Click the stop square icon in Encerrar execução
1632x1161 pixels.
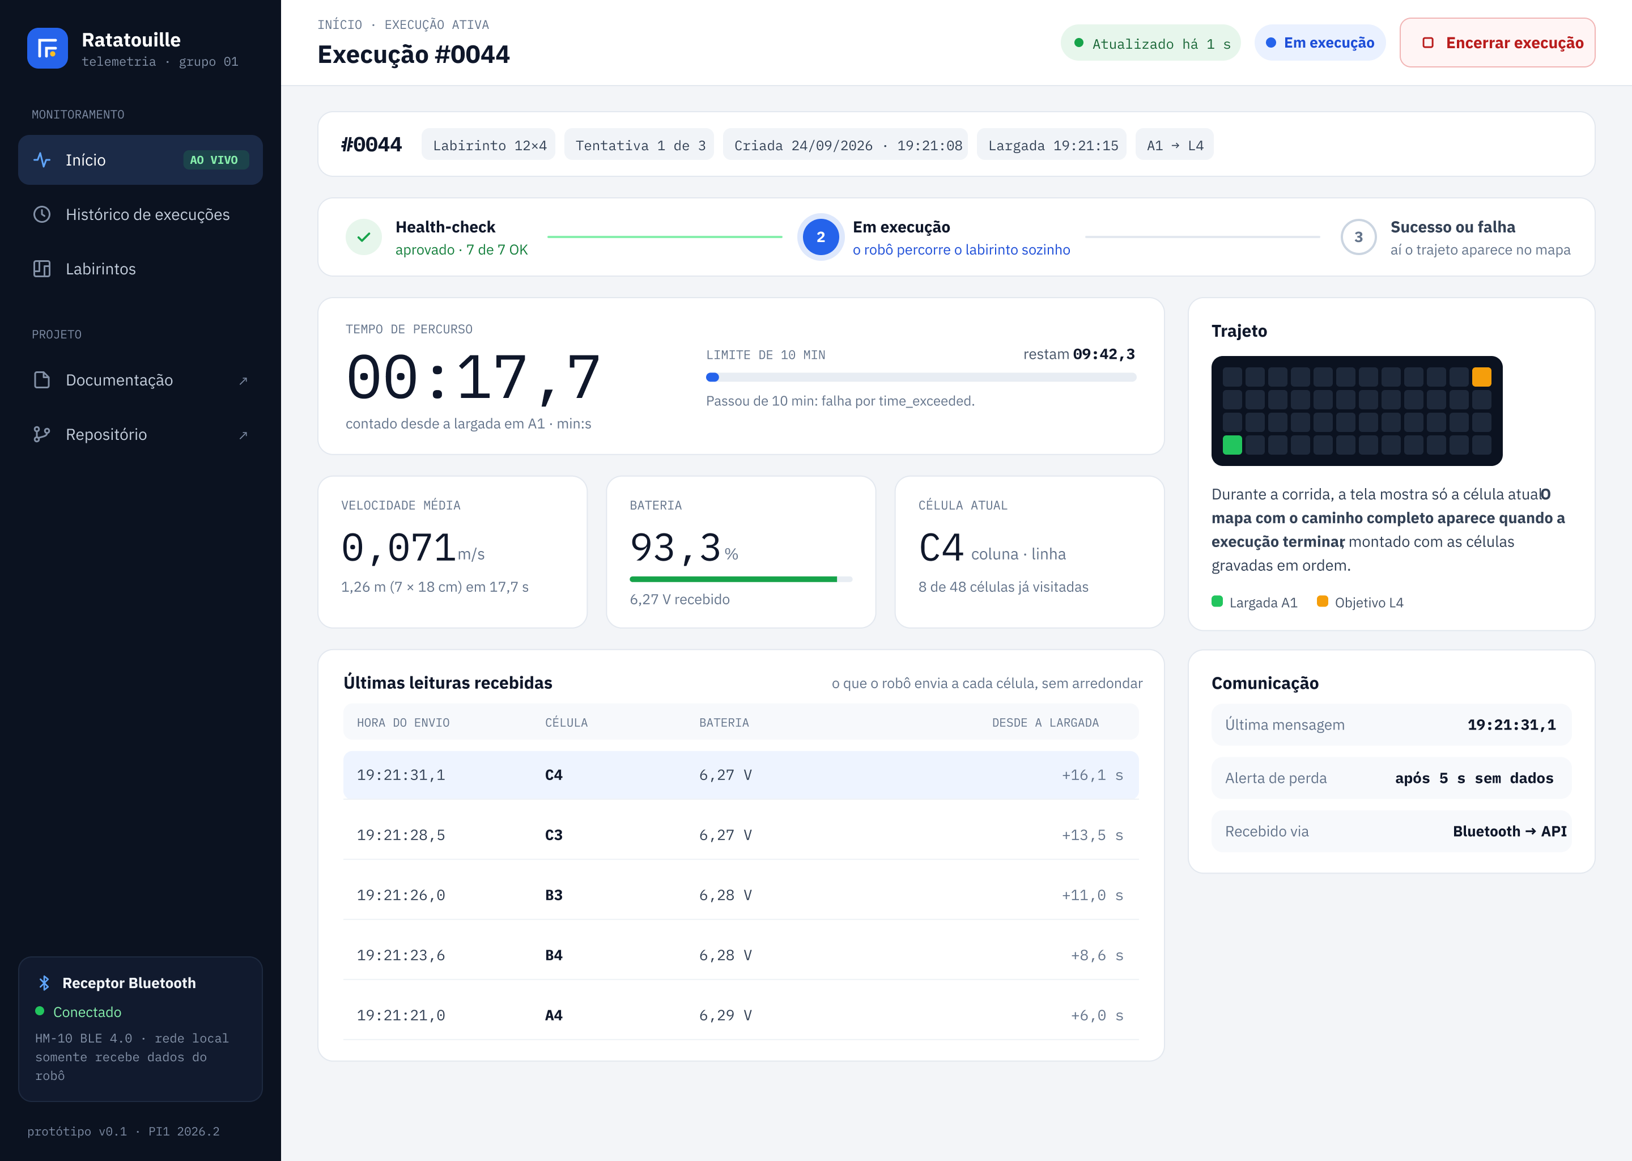click(x=1427, y=43)
